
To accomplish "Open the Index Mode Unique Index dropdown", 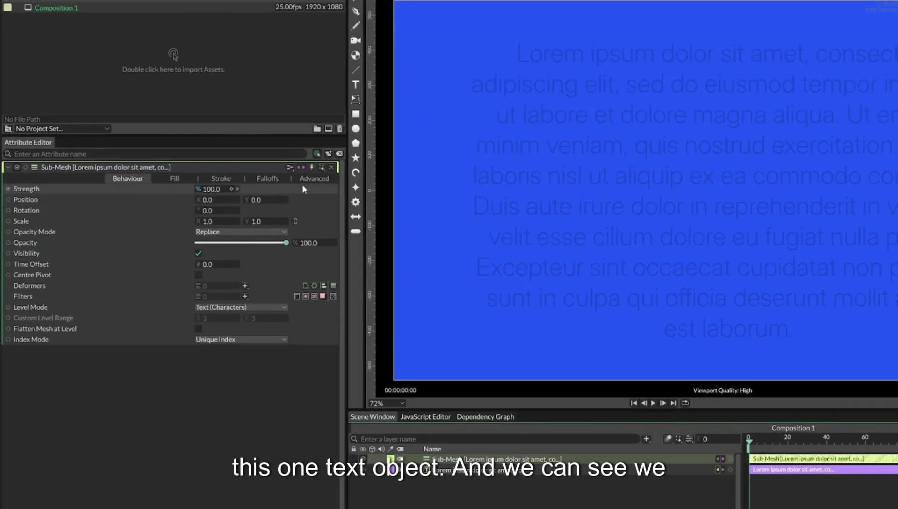I will (x=241, y=340).
